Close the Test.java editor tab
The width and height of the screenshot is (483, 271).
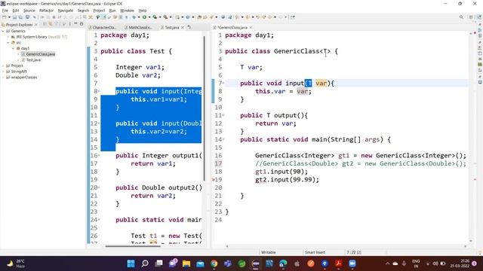[x=183, y=27]
